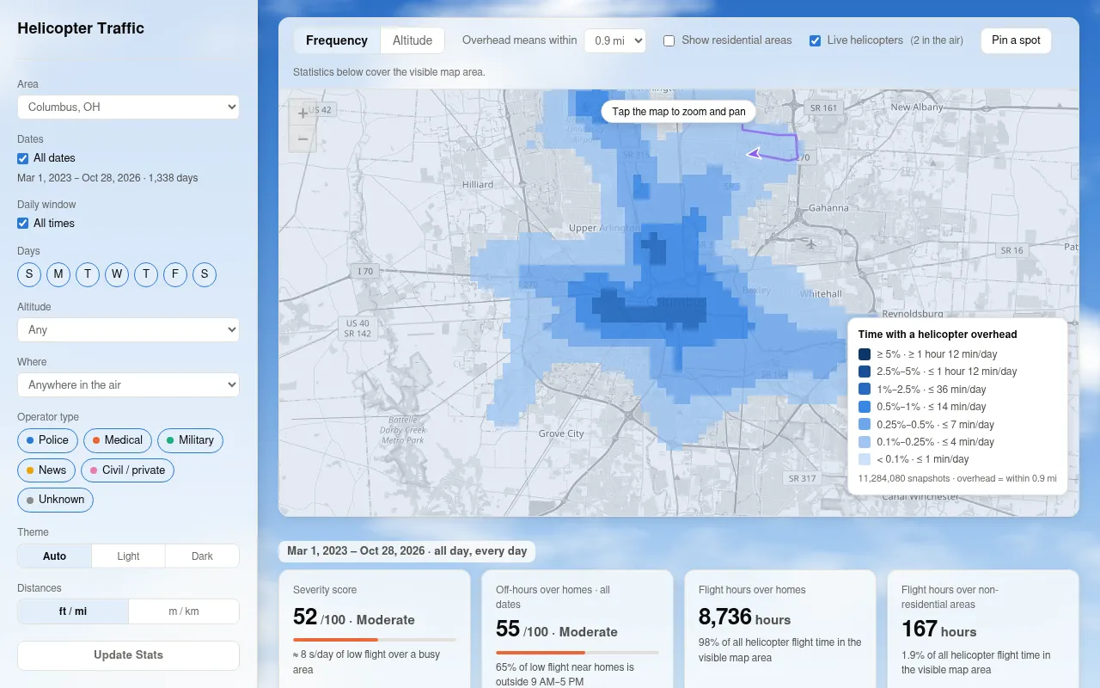Viewport: 1100px width, 688px height.
Task: Click the Severity score progress bar
Action: point(375,640)
